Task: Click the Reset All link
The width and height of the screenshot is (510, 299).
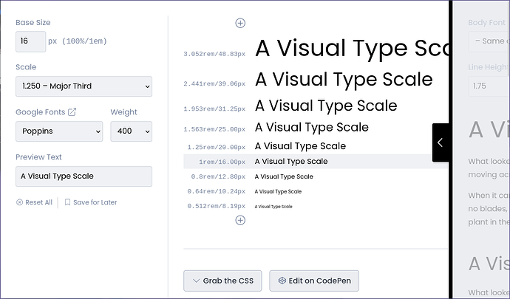Action: coord(38,202)
